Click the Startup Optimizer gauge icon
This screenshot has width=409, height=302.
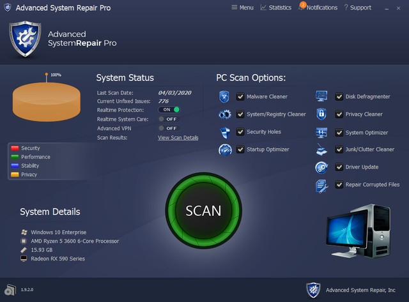coord(224,150)
